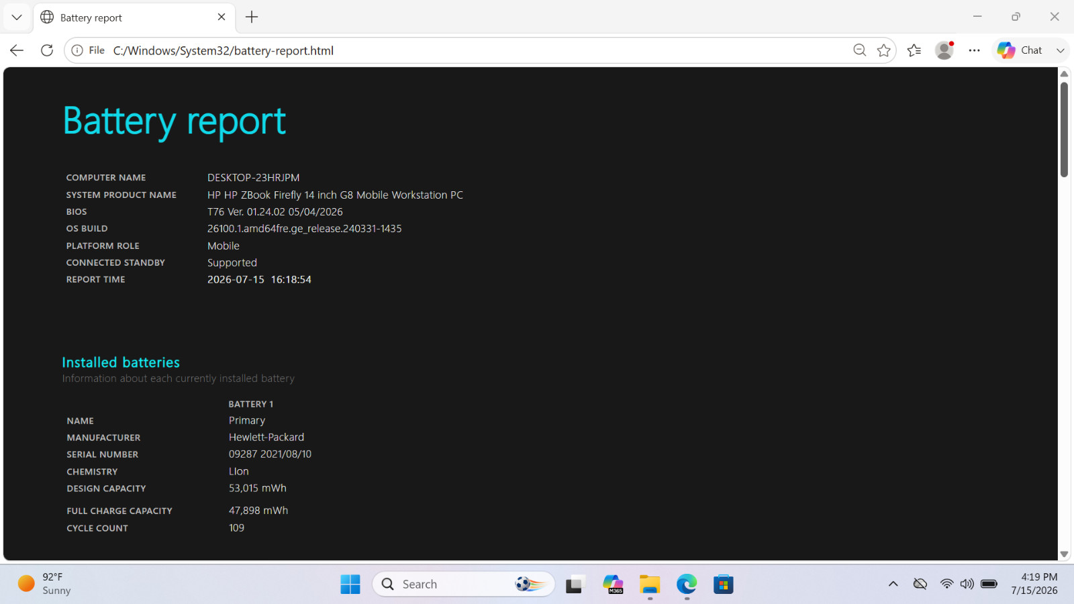
Task: Reload the battery report page
Action: click(x=47, y=50)
